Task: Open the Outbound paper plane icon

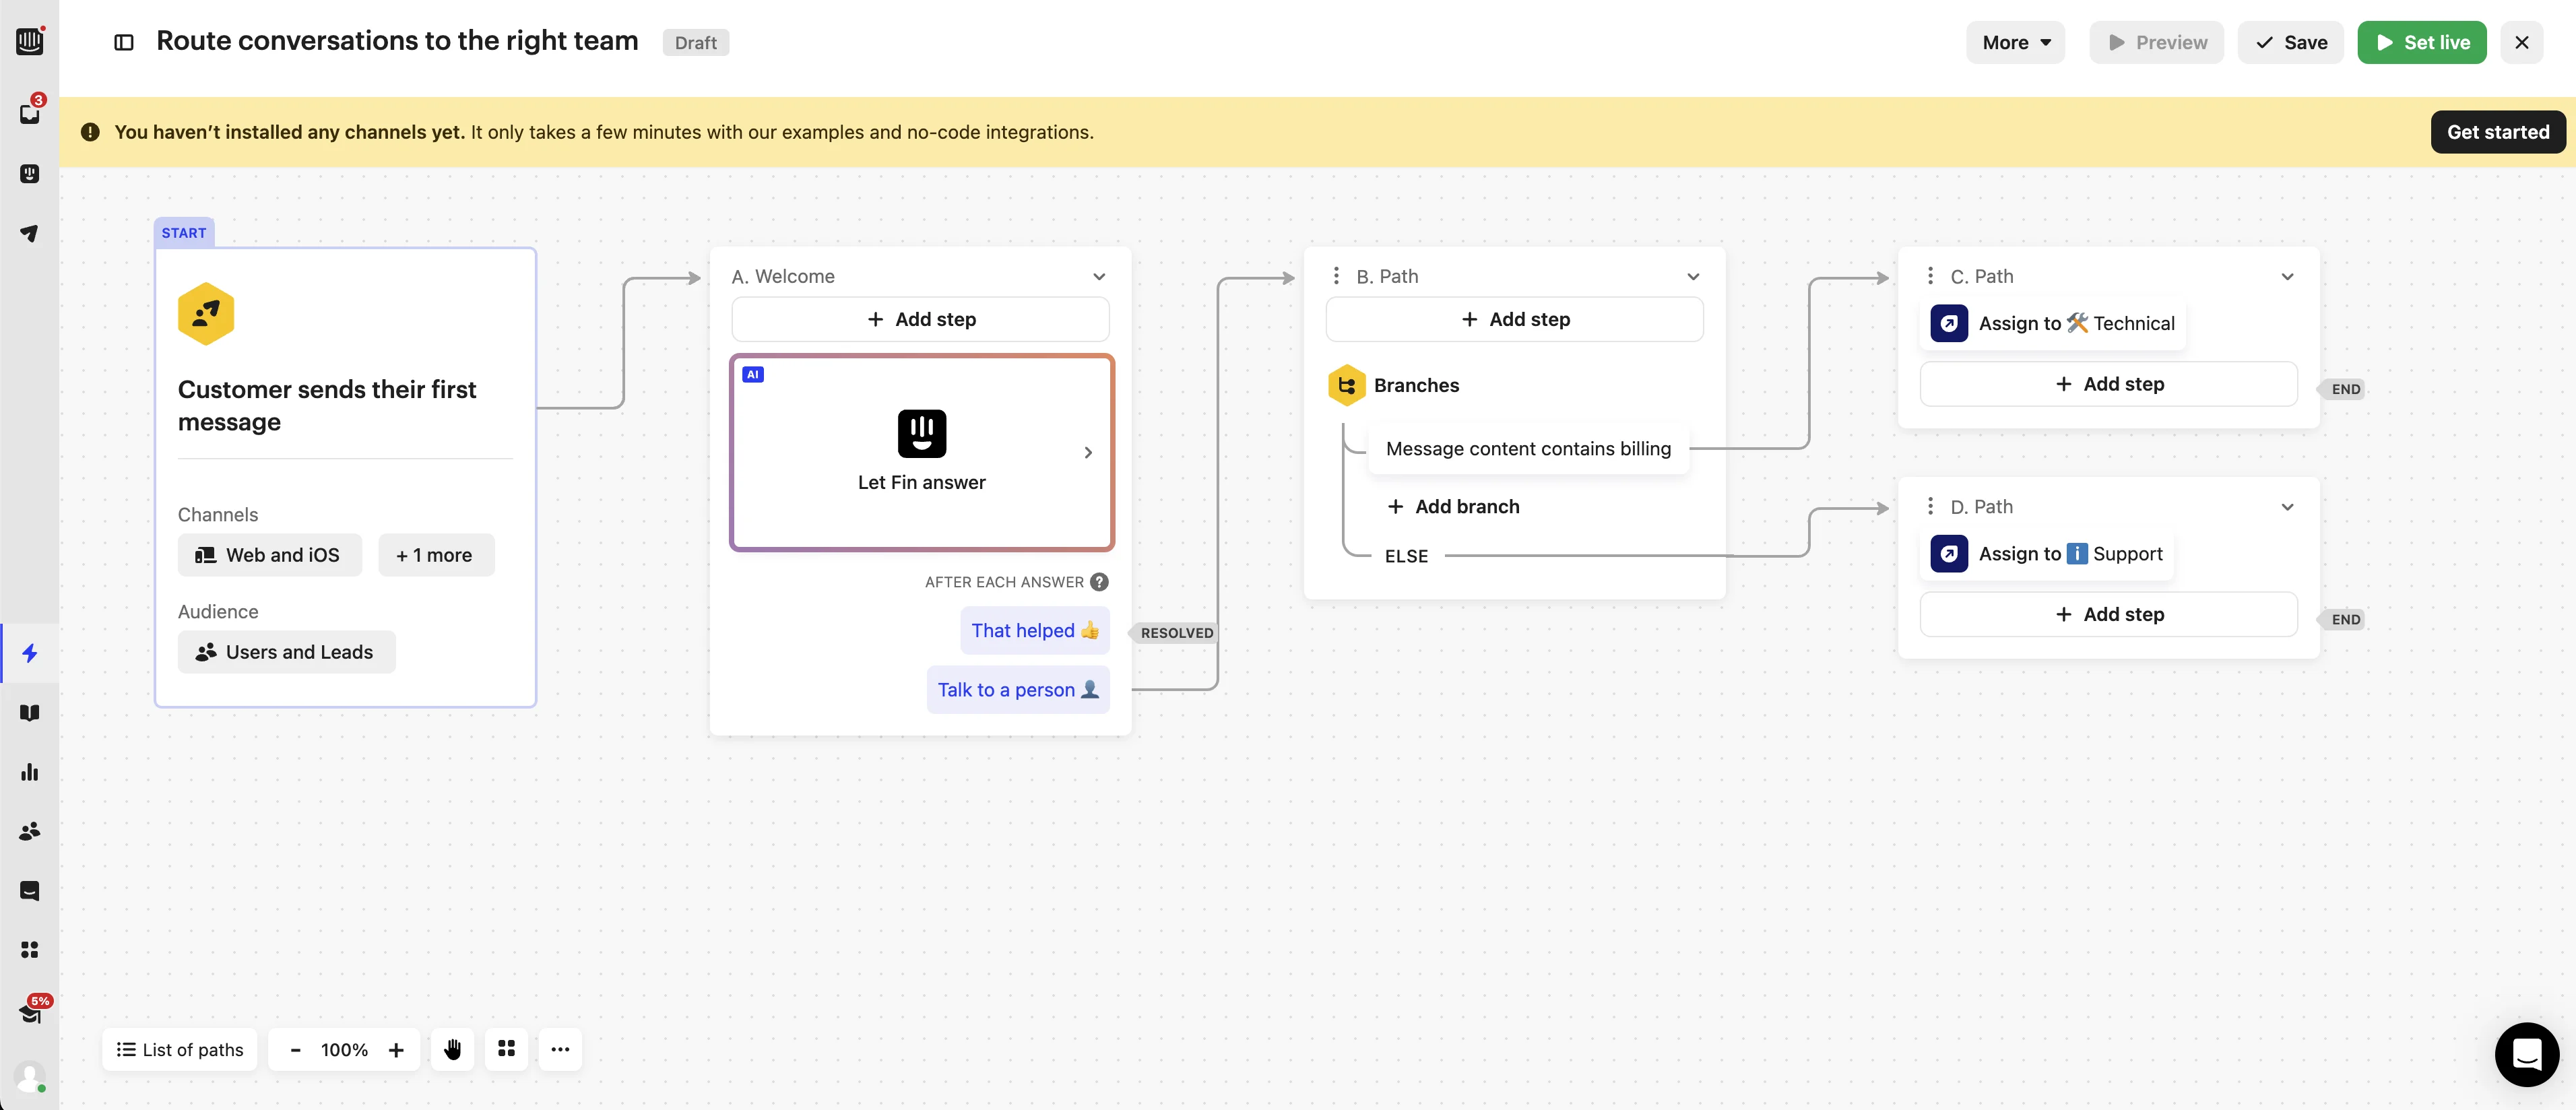Action: click(30, 233)
